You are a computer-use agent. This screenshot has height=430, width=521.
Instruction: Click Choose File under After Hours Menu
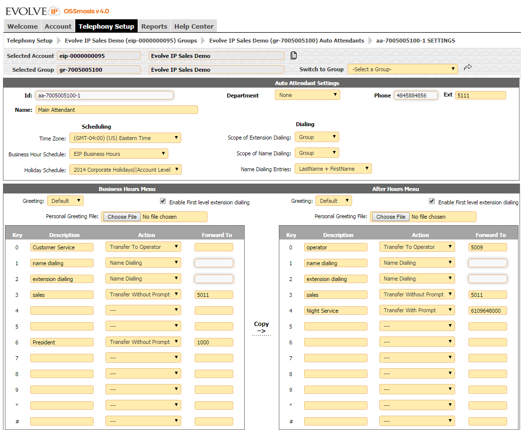(389, 216)
